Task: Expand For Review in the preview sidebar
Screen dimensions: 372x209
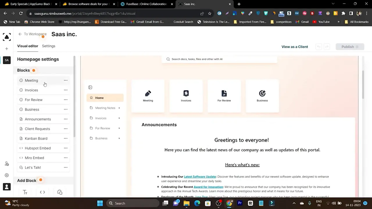Action: point(119,128)
